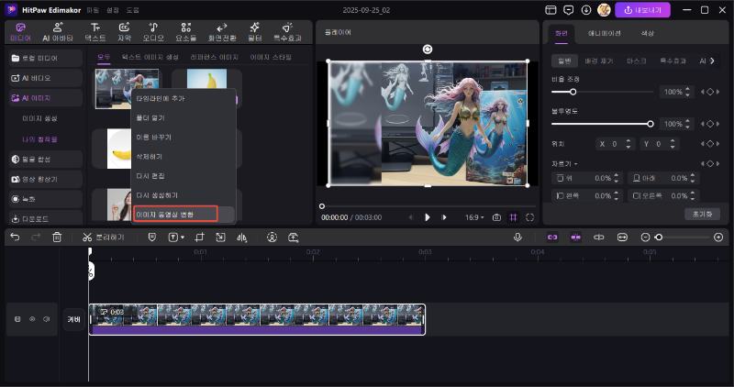
Task: Take a snapshot with the camera icon
Action: click(496, 217)
